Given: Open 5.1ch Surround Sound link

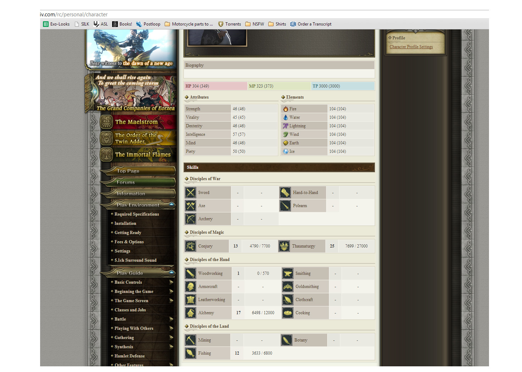Looking at the screenshot, I should tap(135, 260).
